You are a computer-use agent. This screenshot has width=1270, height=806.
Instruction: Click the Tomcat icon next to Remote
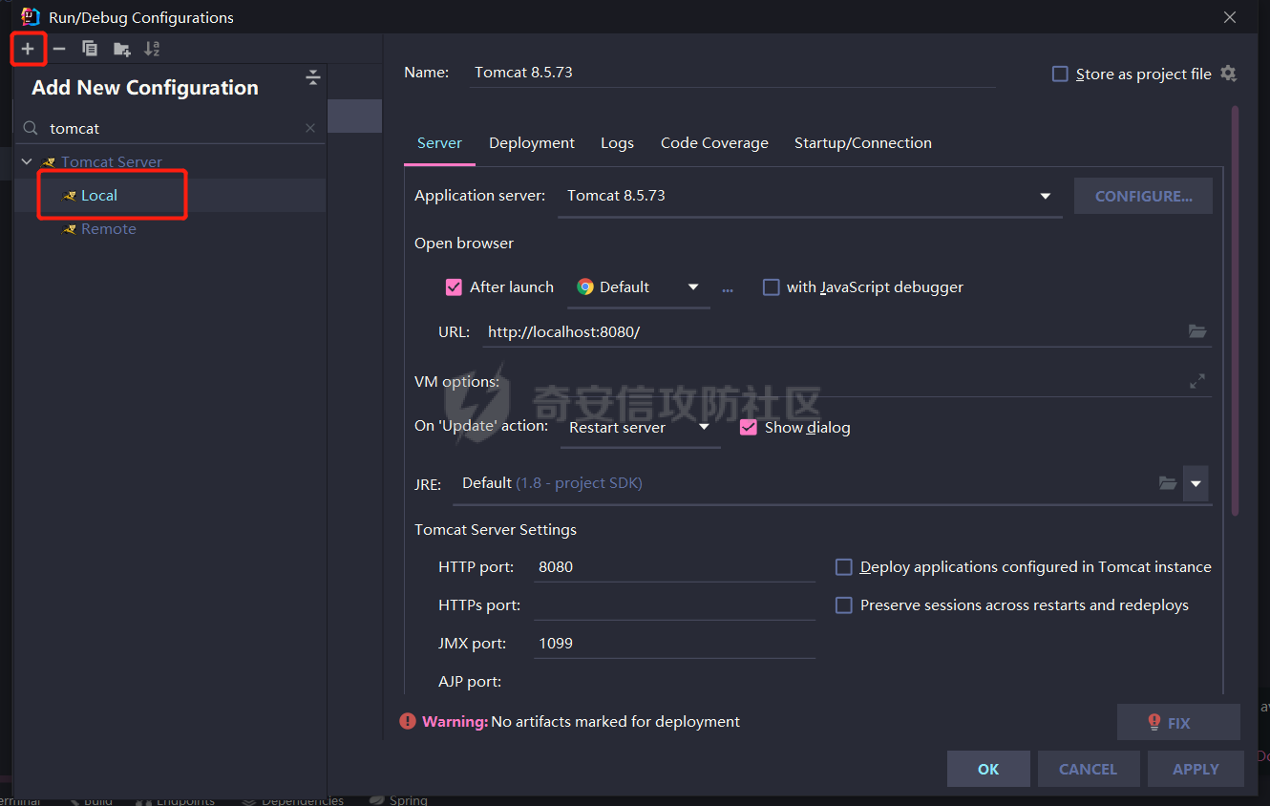(x=69, y=229)
